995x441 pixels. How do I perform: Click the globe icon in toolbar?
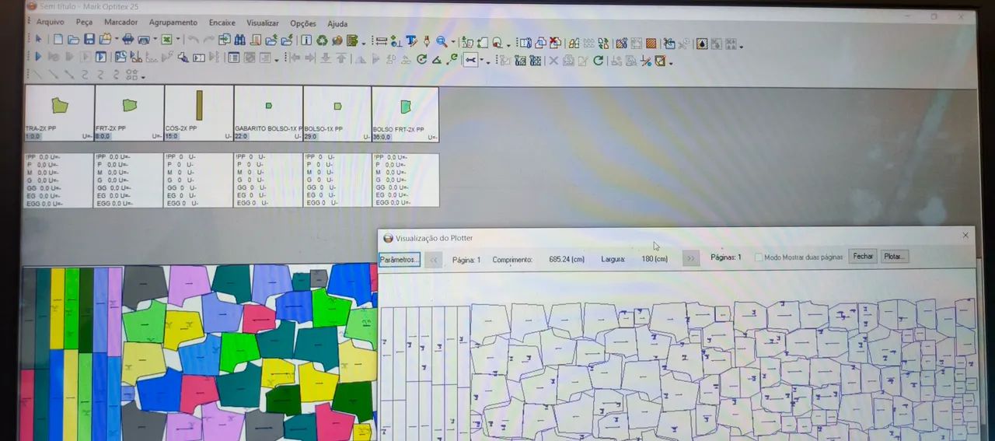337,40
